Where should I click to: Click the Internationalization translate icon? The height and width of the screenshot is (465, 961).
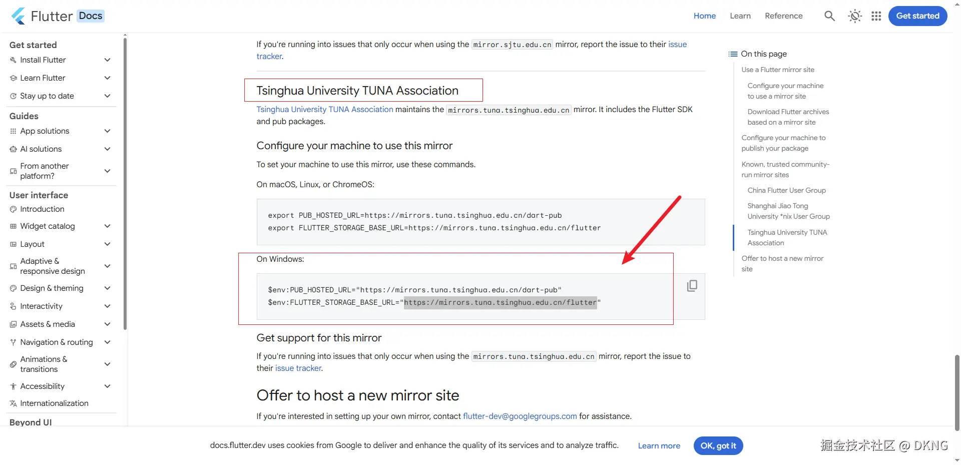[x=13, y=403]
